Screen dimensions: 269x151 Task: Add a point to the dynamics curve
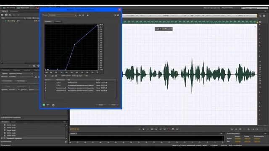pyautogui.click(x=46, y=76)
